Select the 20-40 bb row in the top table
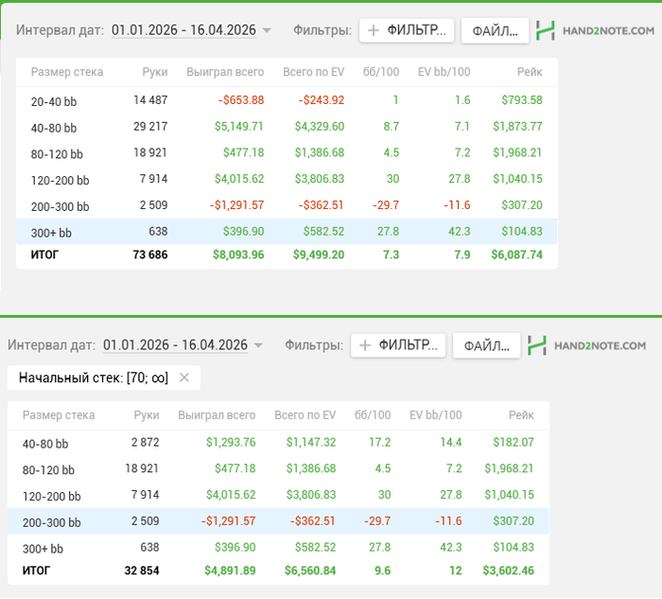The height and width of the screenshot is (599, 662). pyautogui.click(x=287, y=100)
